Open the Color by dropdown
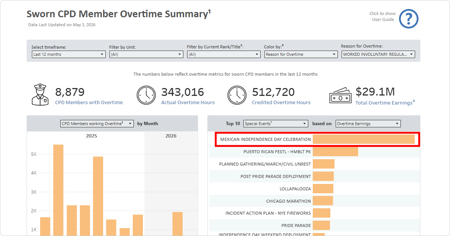 301,54
